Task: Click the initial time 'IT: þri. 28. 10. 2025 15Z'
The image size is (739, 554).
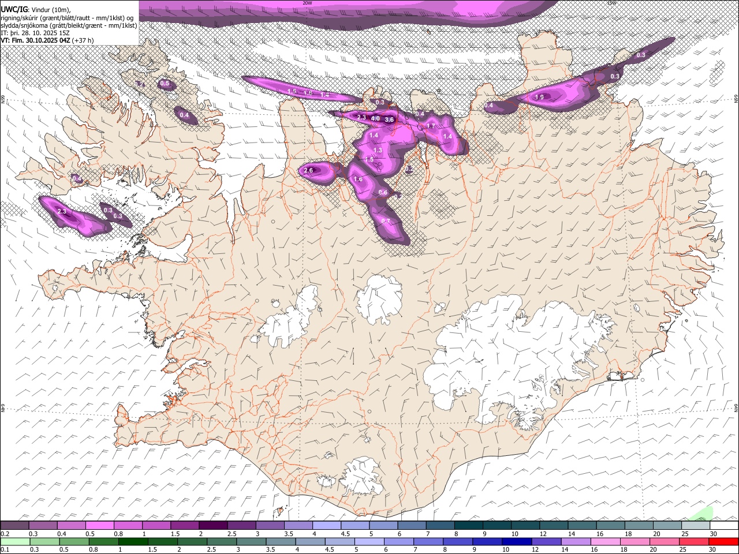Action: pos(36,33)
